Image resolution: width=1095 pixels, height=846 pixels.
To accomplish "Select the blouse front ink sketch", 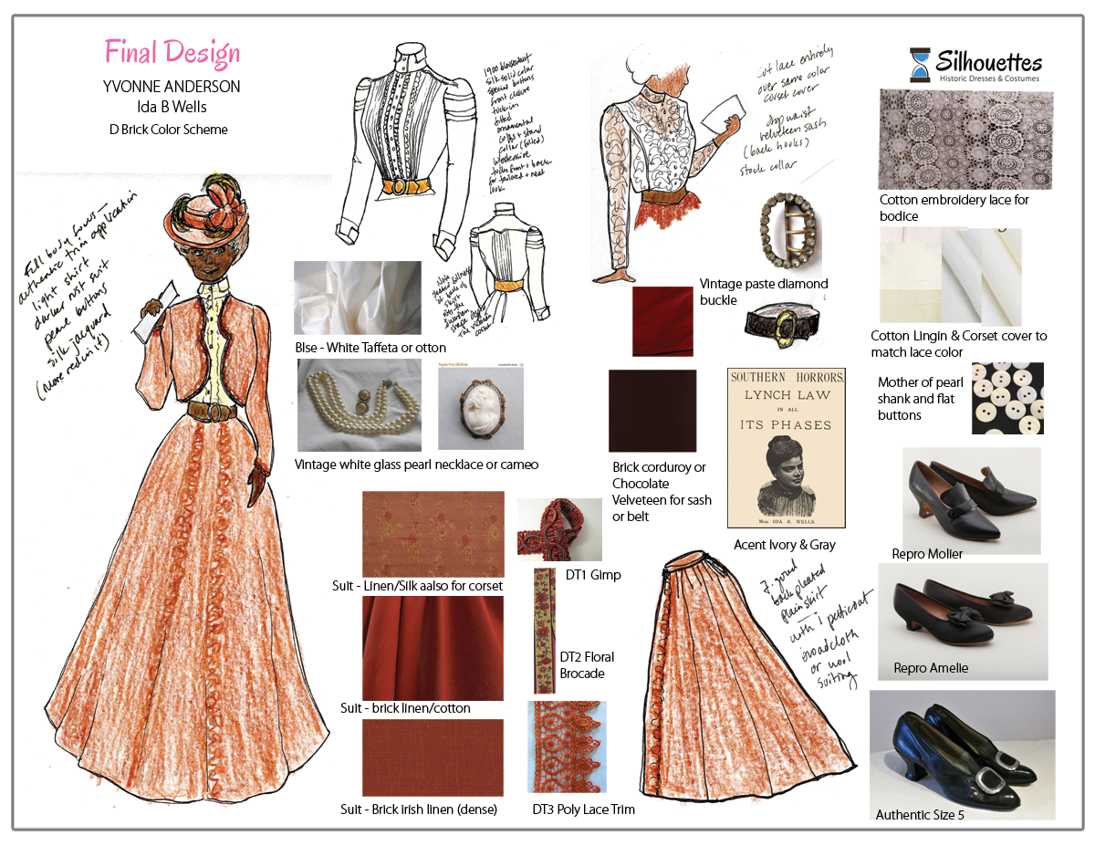I will click(405, 146).
